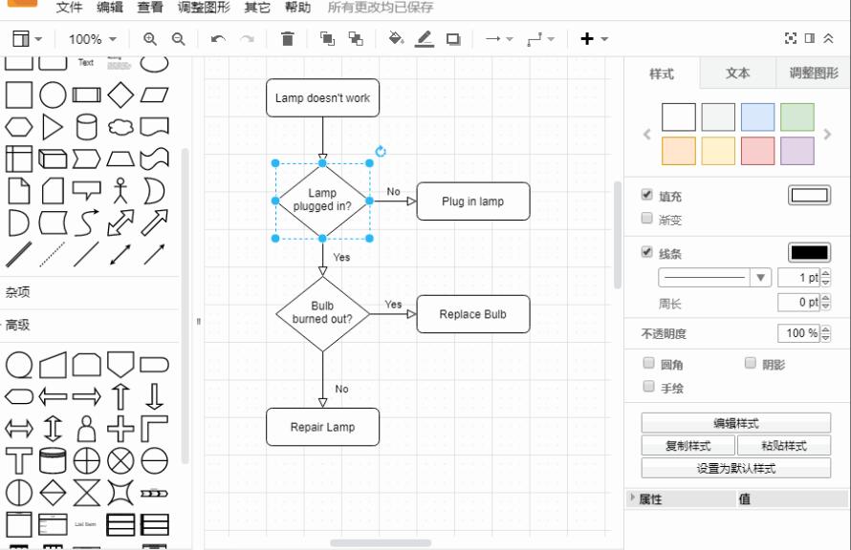Image resolution: width=851 pixels, height=550 pixels.
Task: Increase line width with stepper up arrow
Action: click(x=825, y=273)
